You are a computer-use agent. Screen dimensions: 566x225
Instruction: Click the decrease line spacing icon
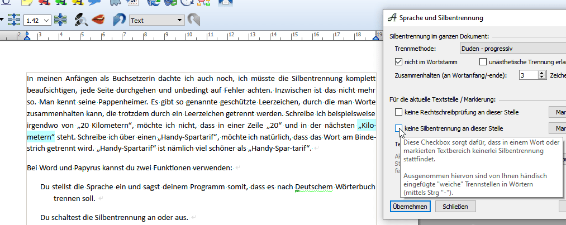tap(60, 20)
